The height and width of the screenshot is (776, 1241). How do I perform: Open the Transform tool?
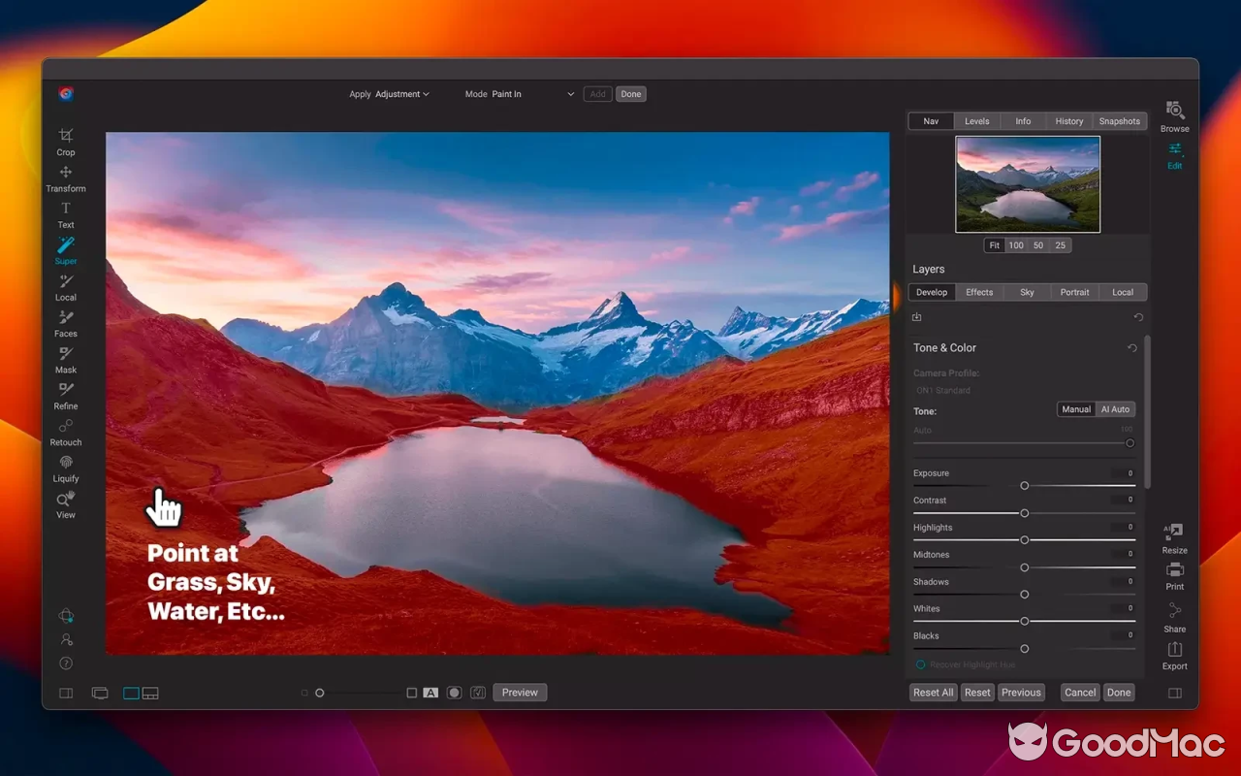coord(65,178)
